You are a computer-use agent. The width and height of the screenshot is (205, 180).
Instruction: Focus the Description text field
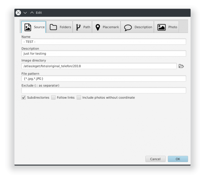104,53
